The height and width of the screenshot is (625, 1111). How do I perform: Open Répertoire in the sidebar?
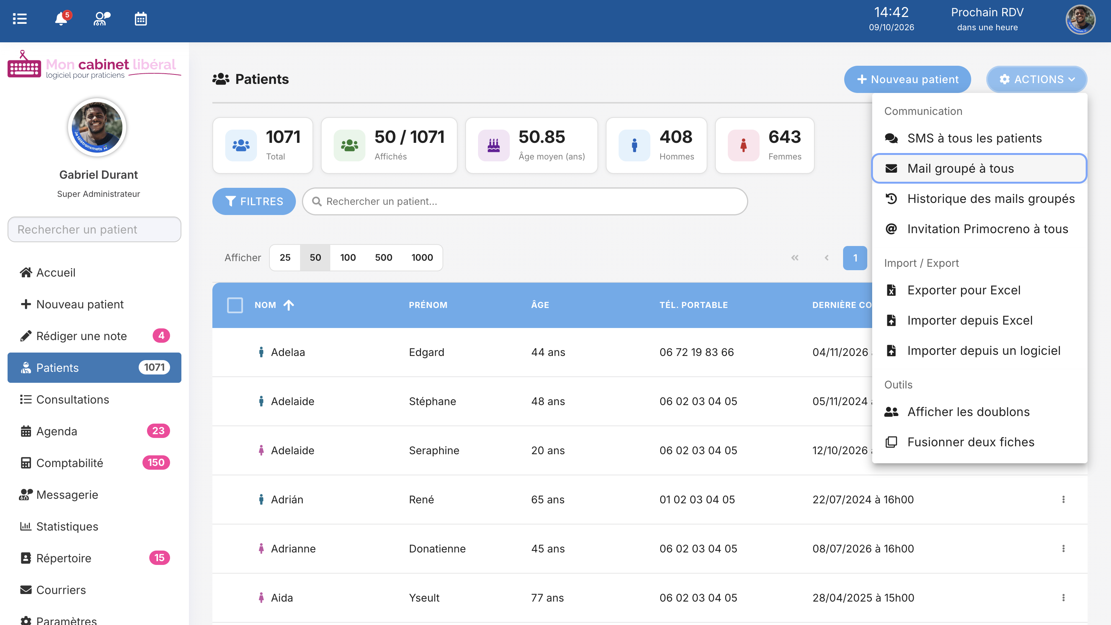coord(94,558)
